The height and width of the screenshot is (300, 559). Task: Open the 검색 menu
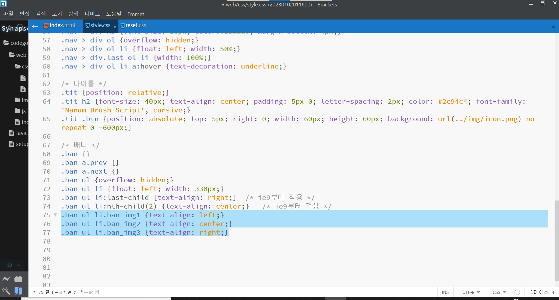(41, 14)
